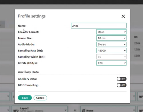
Task: Open the Audio Mode dropdown showing Stereo
Action: coord(111,44)
